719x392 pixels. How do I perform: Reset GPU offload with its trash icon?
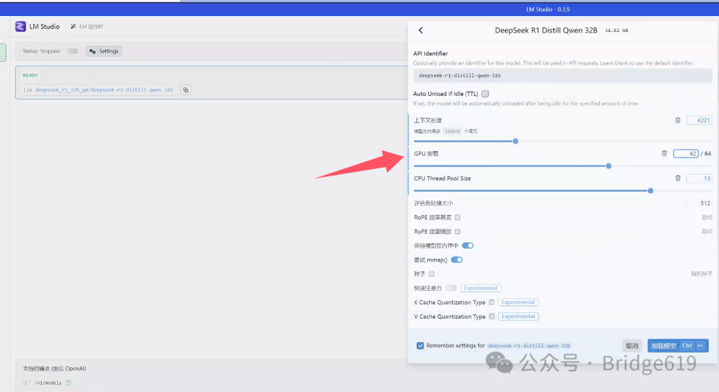point(664,153)
